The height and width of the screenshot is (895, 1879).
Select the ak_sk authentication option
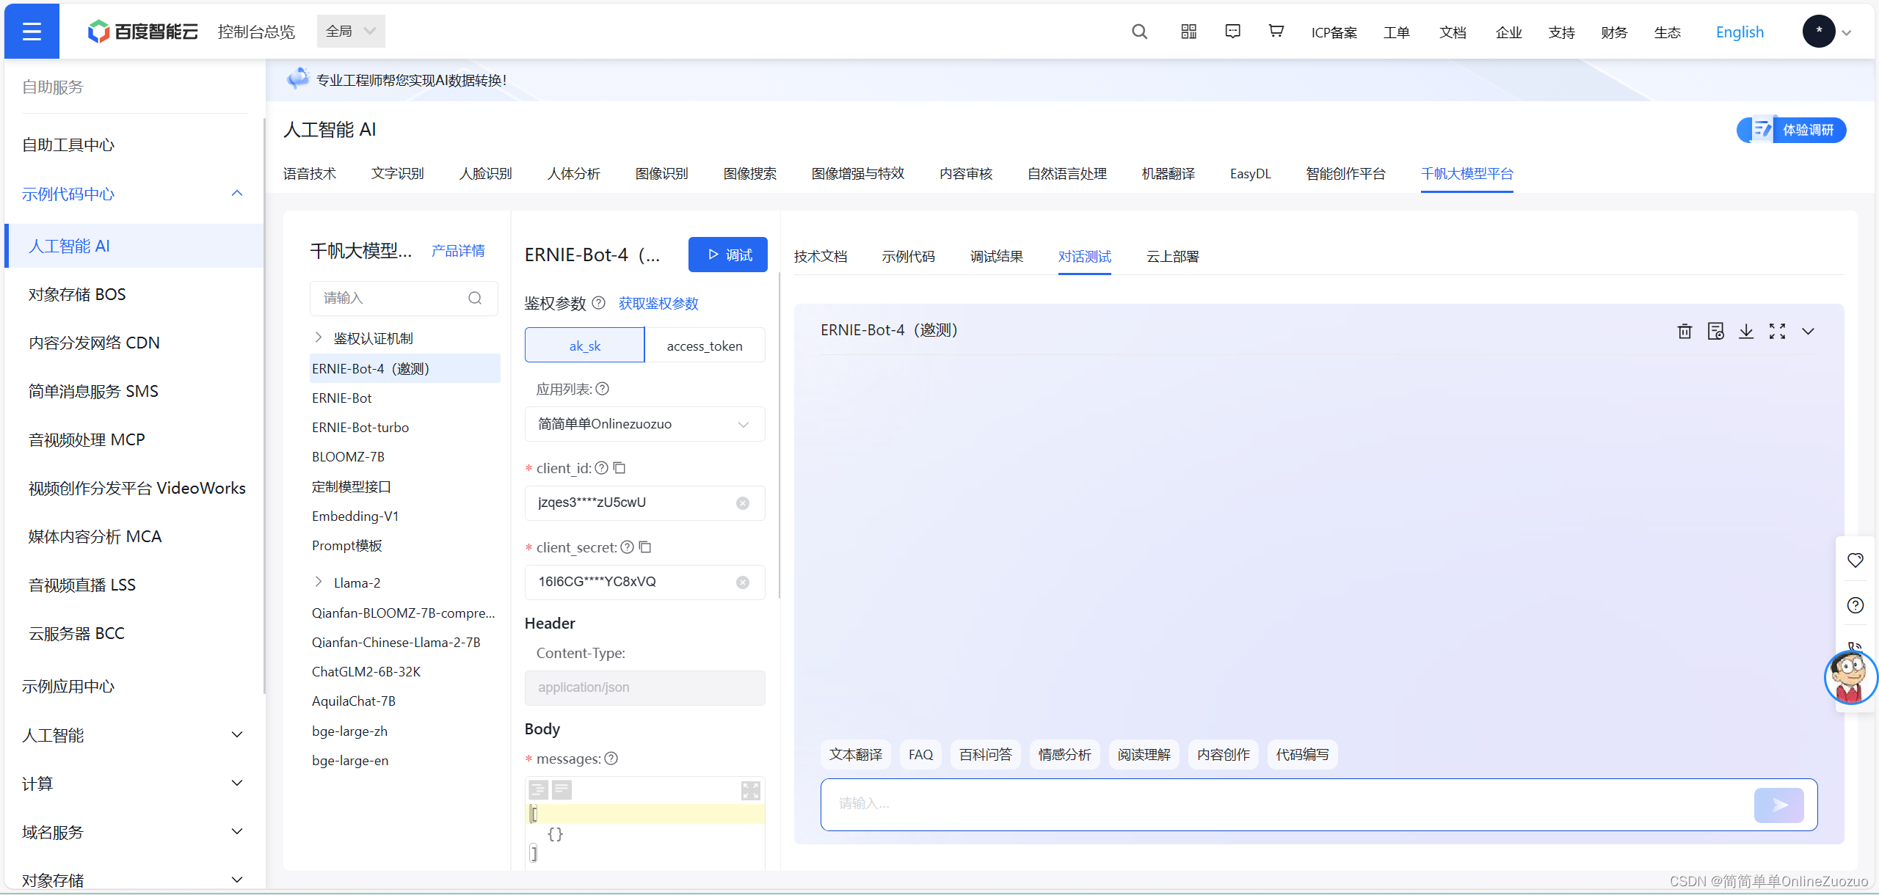click(x=585, y=346)
